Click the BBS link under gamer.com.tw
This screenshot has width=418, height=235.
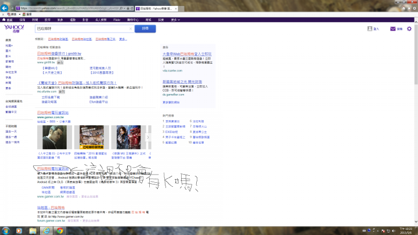coord(52,121)
